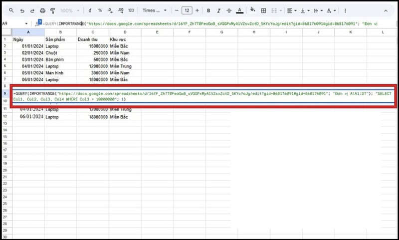Select the revenue cell 15000000
This screenshot has width=399, height=240.
click(93, 46)
